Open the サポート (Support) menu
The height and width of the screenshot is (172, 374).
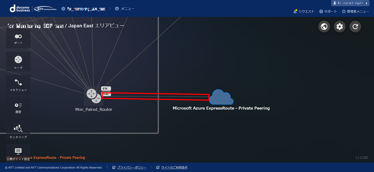(x=328, y=12)
